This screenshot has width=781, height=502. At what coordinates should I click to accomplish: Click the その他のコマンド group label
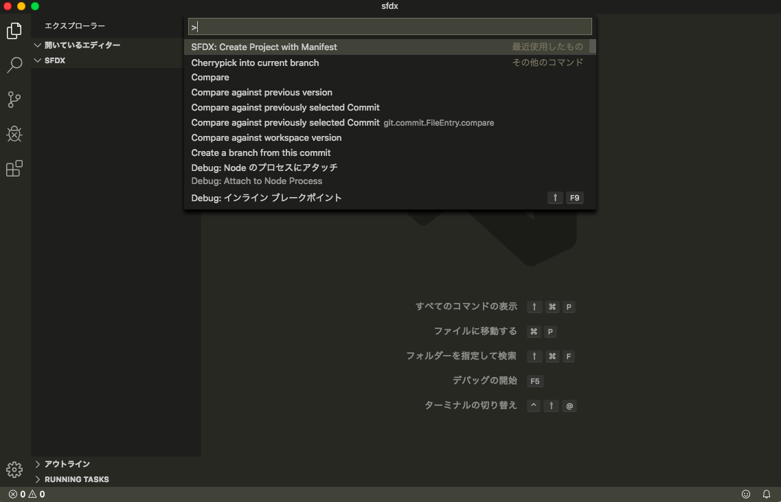547,62
